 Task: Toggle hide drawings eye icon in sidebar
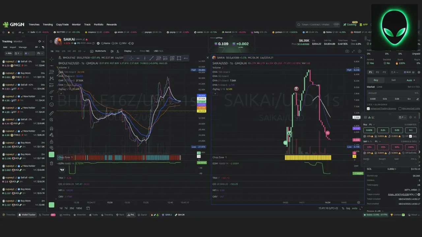tap(51, 148)
